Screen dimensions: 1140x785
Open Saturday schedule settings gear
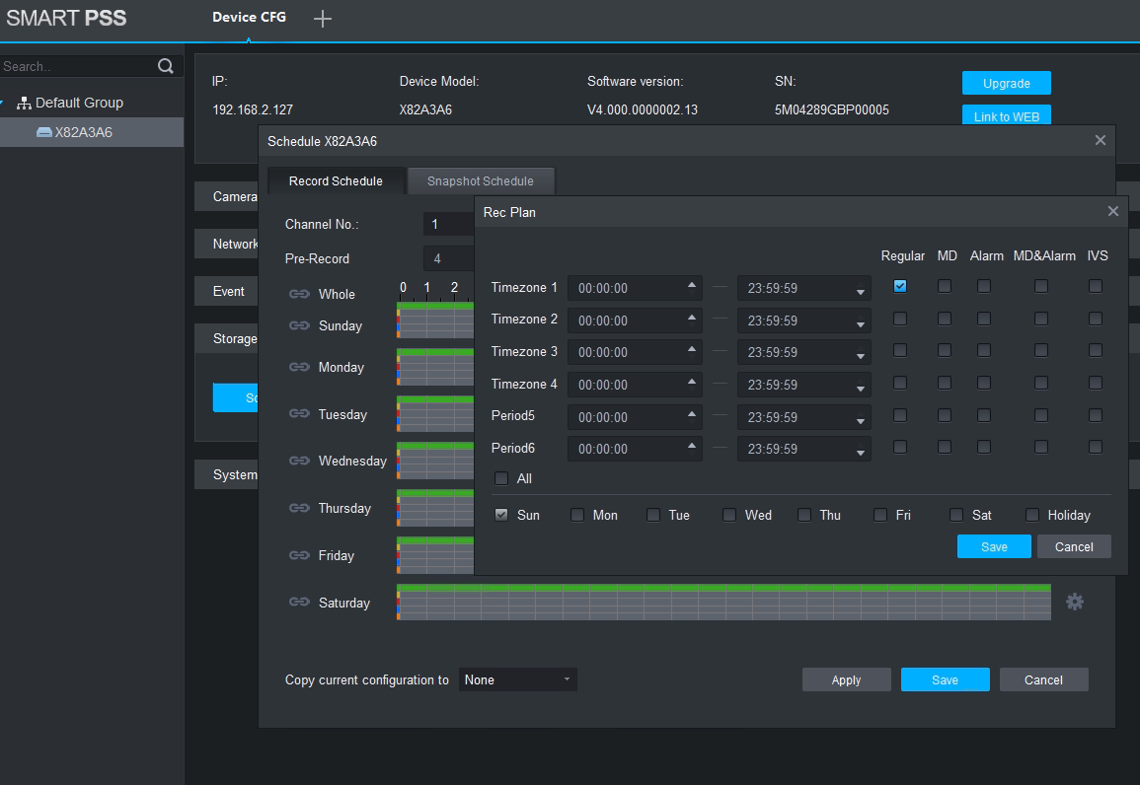click(1075, 602)
